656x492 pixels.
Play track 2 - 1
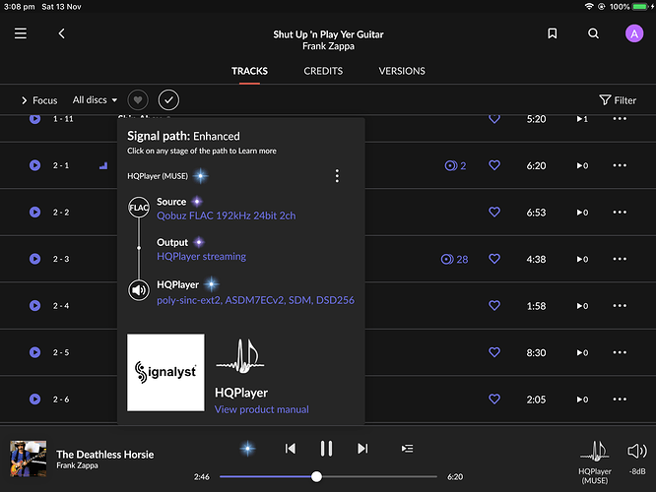coord(35,165)
